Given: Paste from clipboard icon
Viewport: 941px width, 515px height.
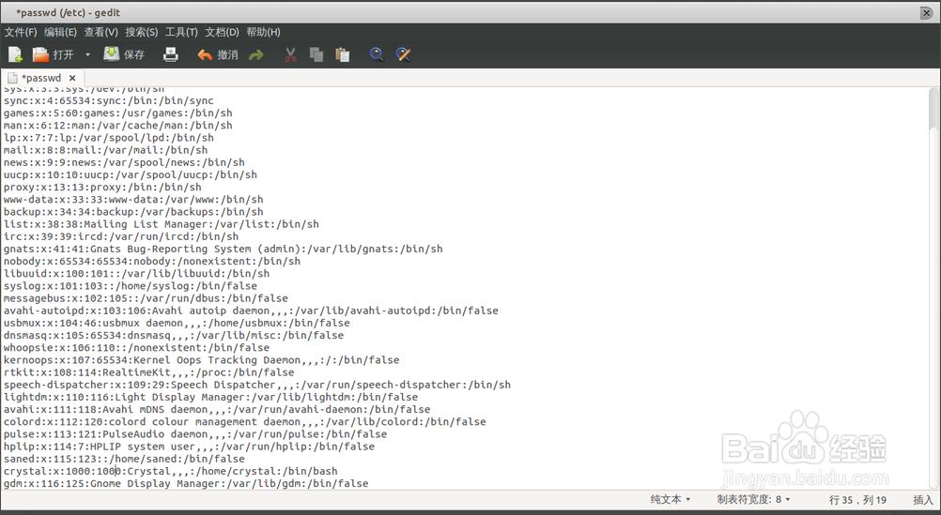Looking at the screenshot, I should pyautogui.click(x=343, y=55).
